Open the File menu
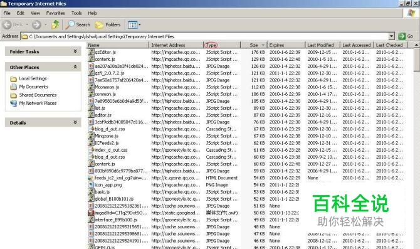The image size is (420, 249). (x=7, y=13)
